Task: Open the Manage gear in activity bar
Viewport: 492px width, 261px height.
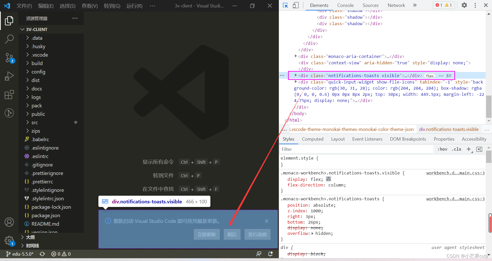Action: tap(10, 241)
